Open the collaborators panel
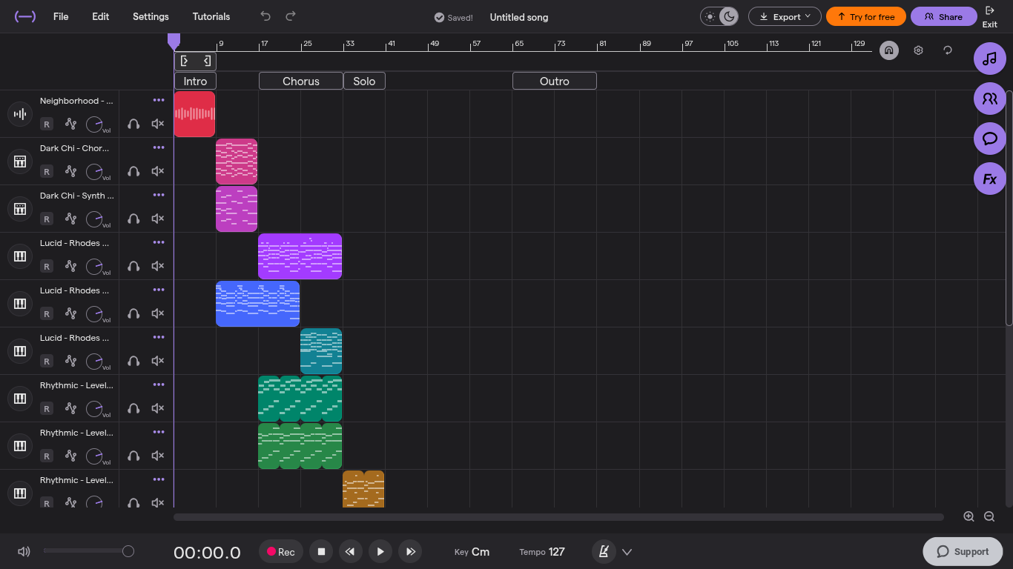Screen dimensions: 1013x569 coord(989,99)
